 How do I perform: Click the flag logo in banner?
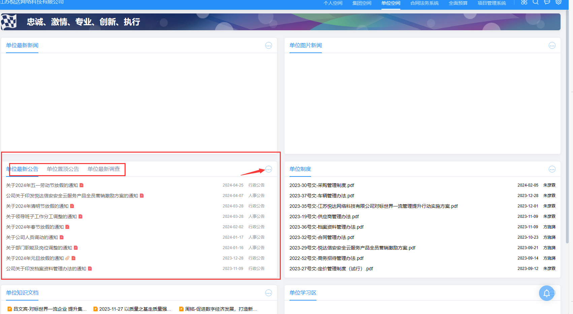click(x=9, y=22)
